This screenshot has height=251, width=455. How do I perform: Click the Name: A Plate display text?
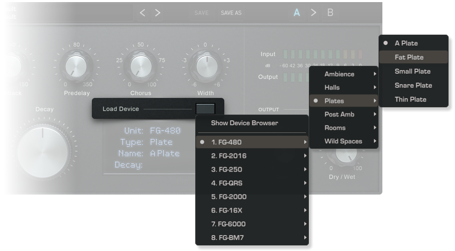coord(149,154)
